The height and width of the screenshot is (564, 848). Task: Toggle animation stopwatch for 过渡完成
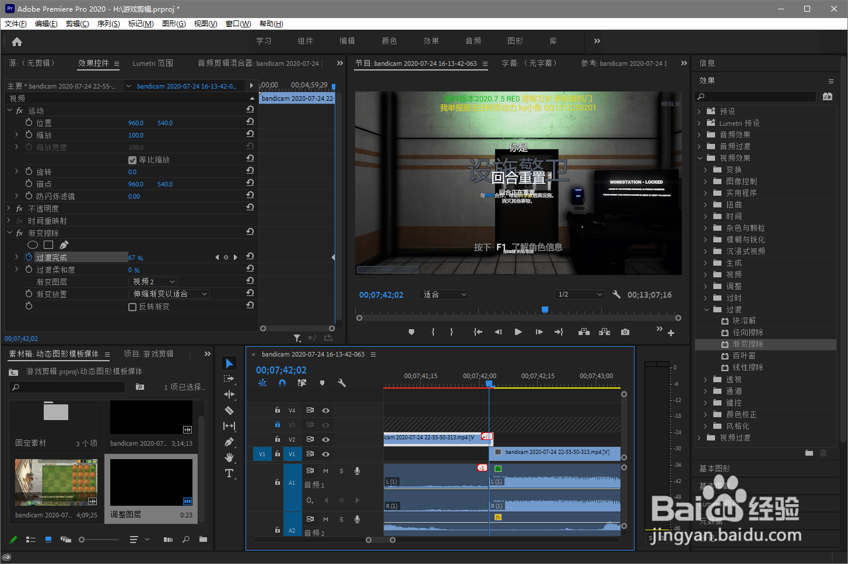(x=29, y=257)
